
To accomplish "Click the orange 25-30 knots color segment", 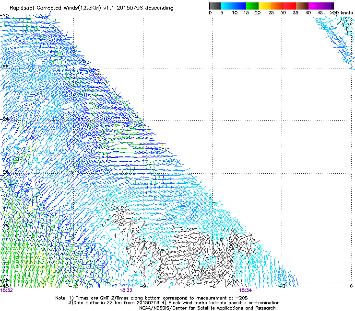I will [x=277, y=6].
